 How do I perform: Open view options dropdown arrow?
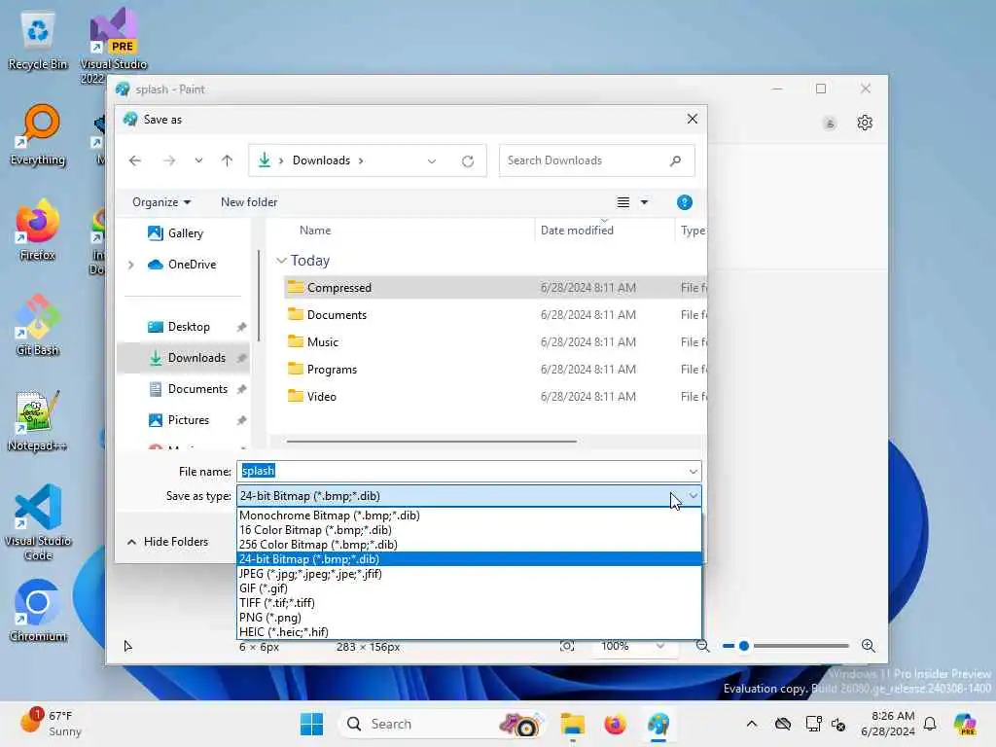[x=644, y=202]
